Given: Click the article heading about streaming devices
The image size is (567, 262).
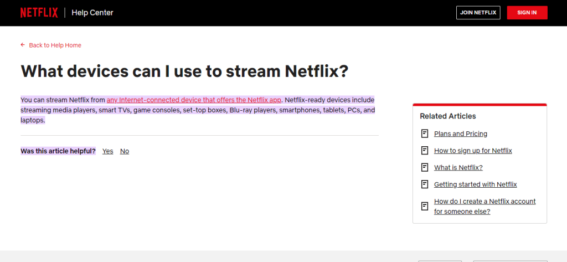Looking at the screenshot, I should click(184, 71).
